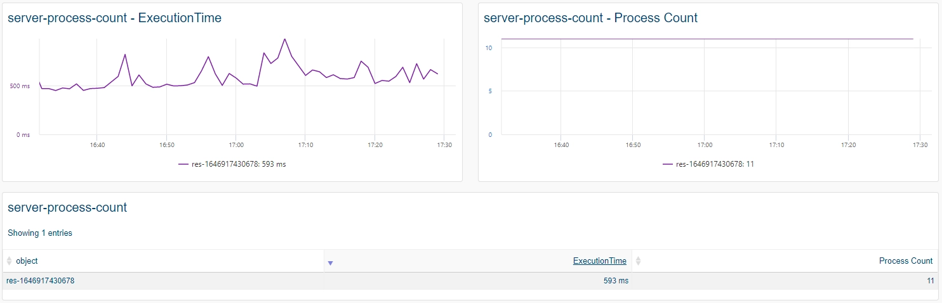Click the 5 axis label on Process Count chart
The height and width of the screenshot is (303, 942).
(491, 91)
